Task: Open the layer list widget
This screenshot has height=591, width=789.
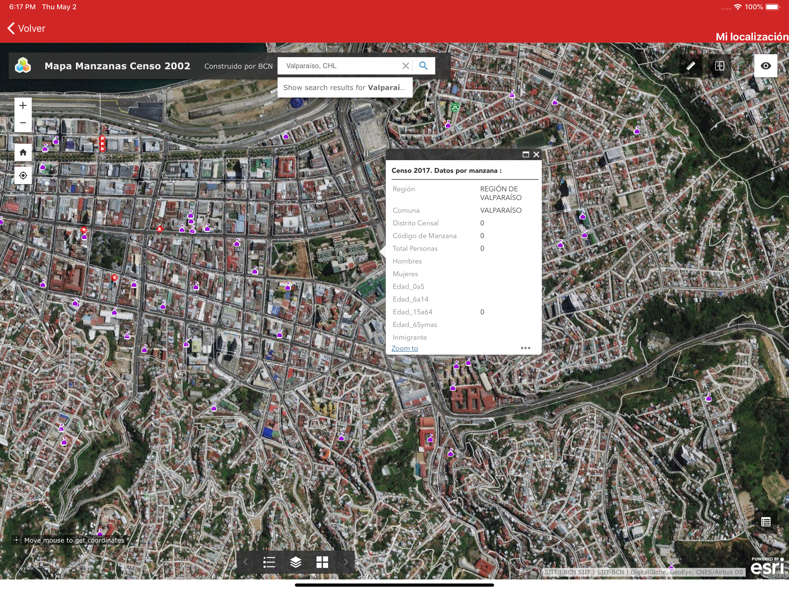Action: pos(295,562)
